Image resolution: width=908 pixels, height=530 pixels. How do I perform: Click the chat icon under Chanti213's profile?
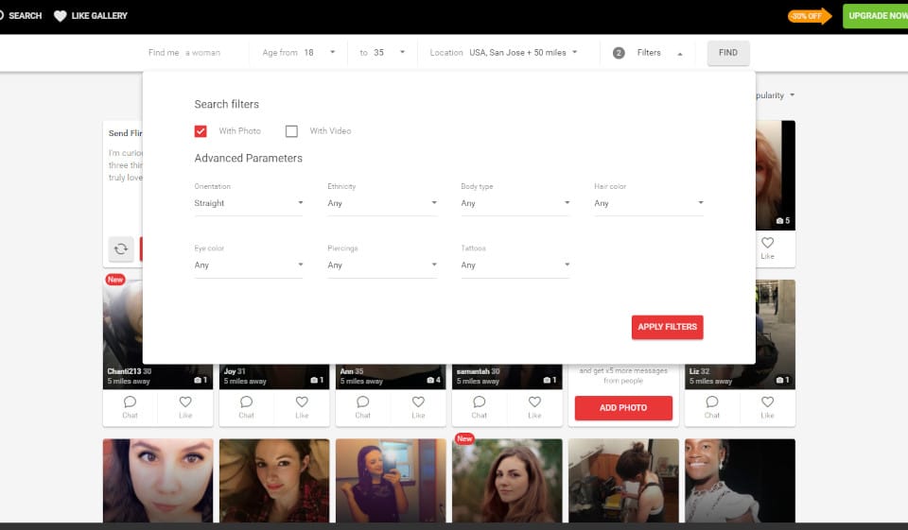click(130, 402)
